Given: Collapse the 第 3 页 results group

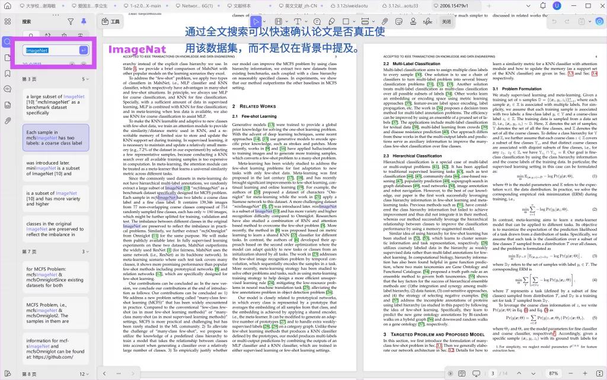Looking at the screenshot, I should point(87,79).
